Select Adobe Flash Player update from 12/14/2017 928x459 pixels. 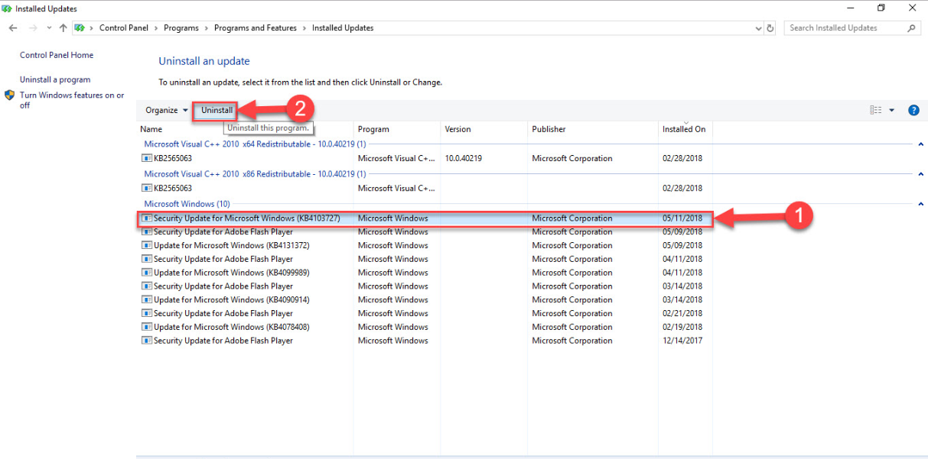[425, 341]
